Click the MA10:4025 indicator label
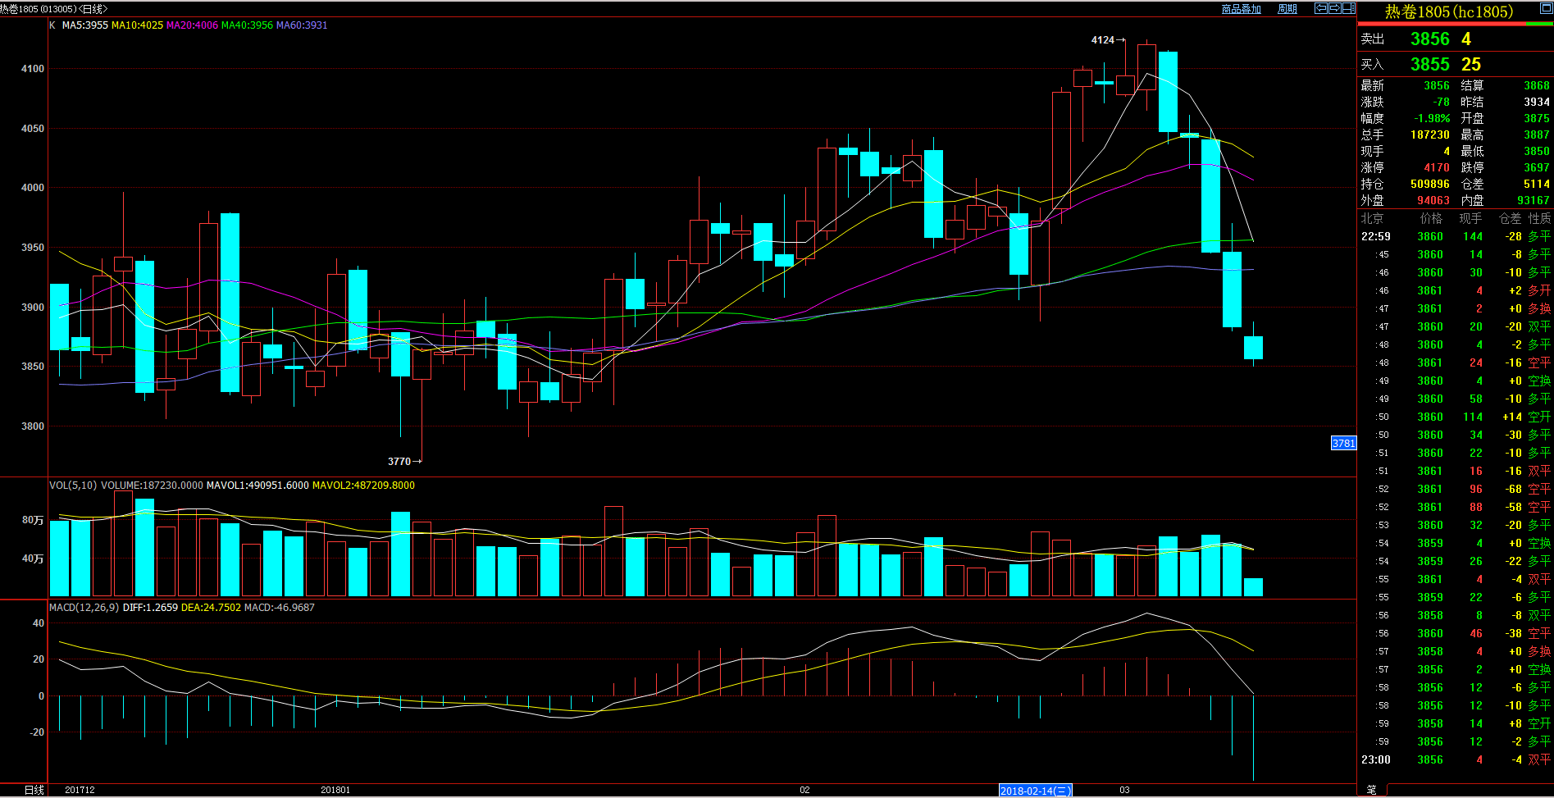 (x=137, y=25)
